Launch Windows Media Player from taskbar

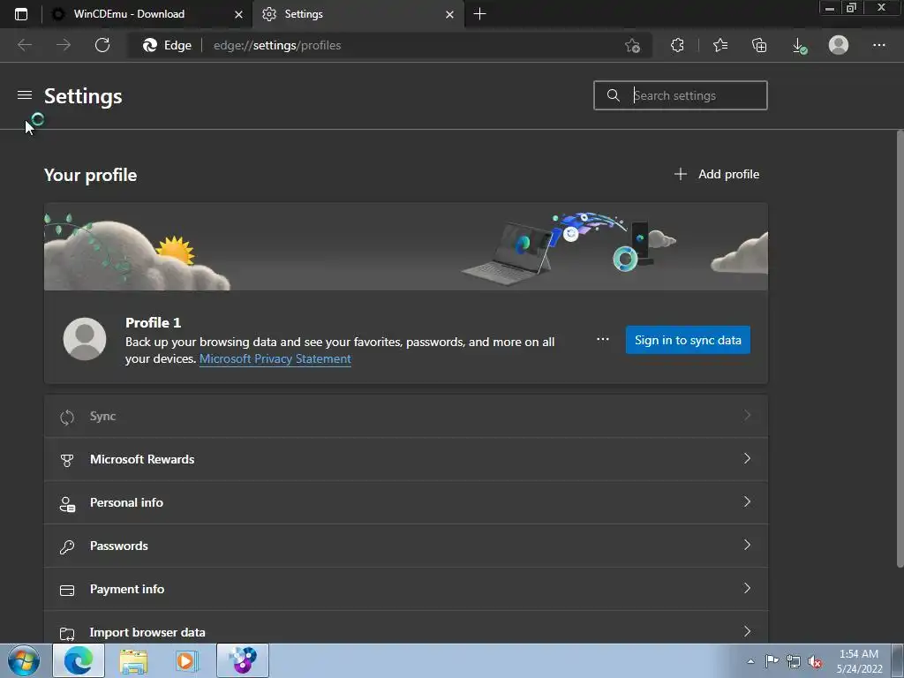pyautogui.click(x=186, y=660)
